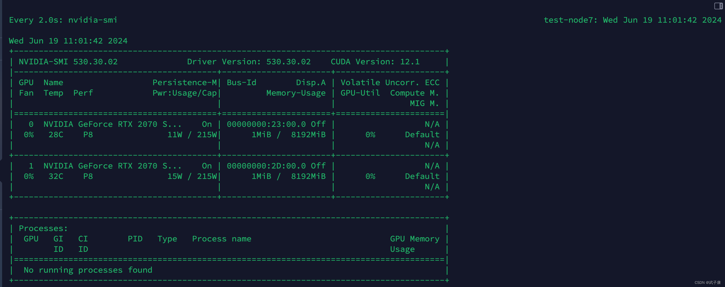Viewport: 725px width, 287px height.
Task: Select the GPU-Util 0% reading
Action: 370,134
